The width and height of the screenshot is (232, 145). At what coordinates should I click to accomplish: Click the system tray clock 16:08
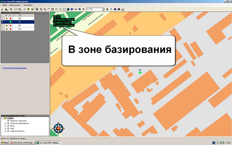pos(228,143)
